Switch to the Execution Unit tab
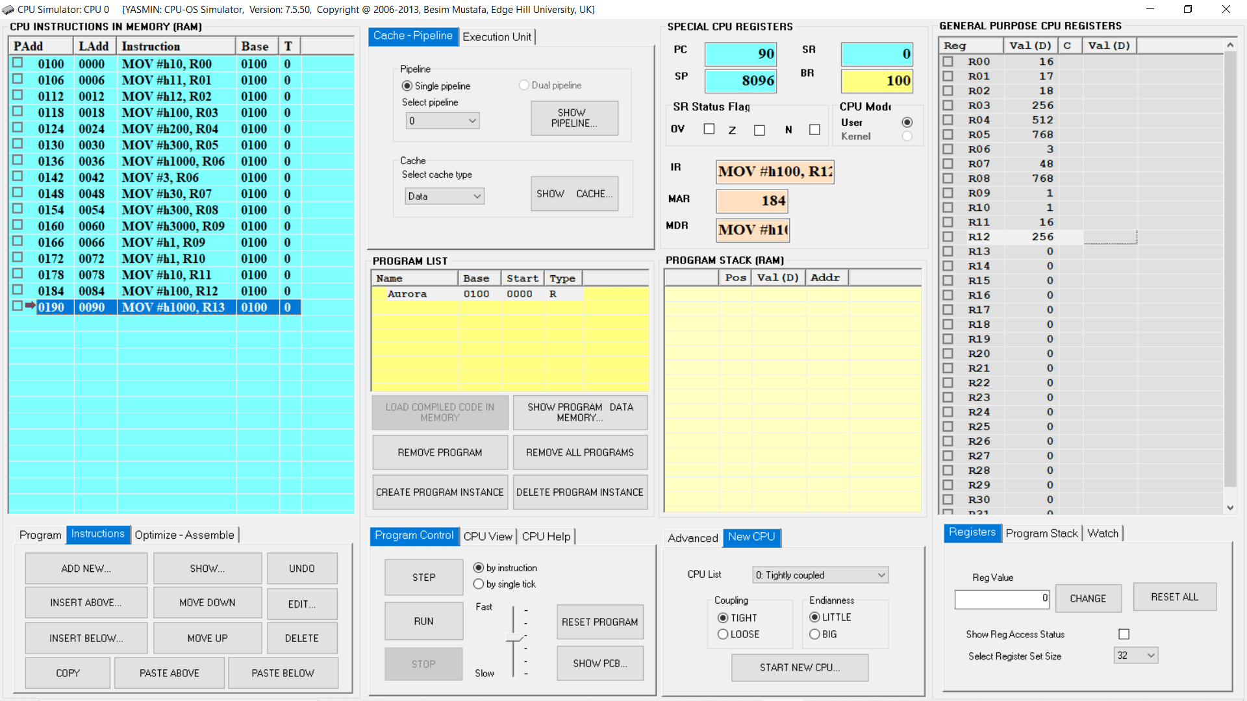 click(497, 37)
